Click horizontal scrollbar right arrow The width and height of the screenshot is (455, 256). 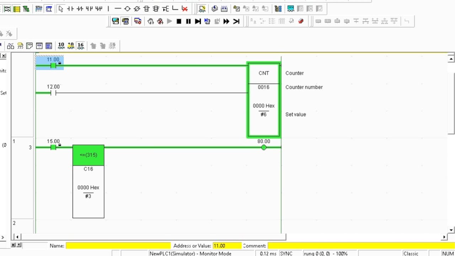click(x=444, y=237)
